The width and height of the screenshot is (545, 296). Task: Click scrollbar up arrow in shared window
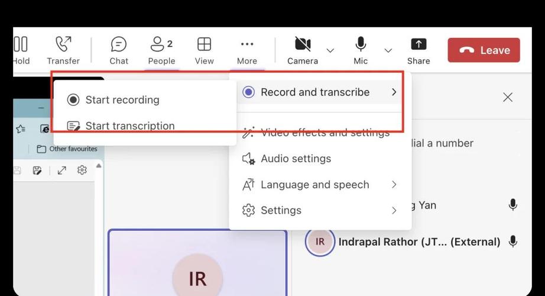[x=99, y=166]
